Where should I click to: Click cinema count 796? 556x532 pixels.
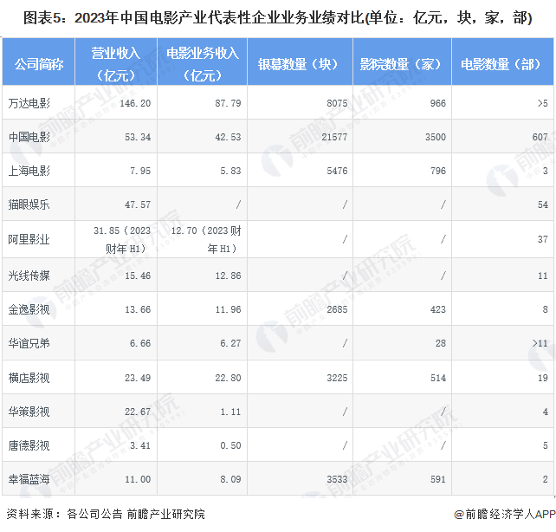tap(438, 171)
